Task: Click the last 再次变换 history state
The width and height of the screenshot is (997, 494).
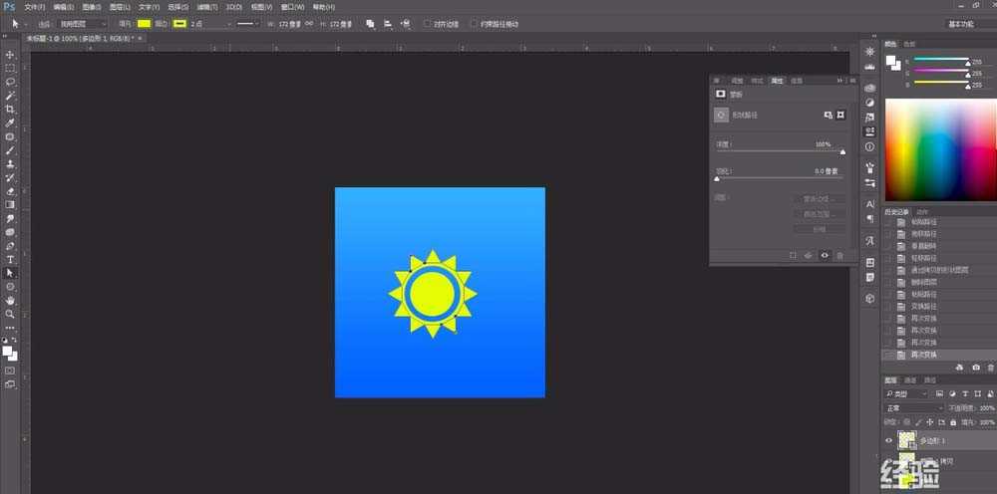Action: point(923,355)
